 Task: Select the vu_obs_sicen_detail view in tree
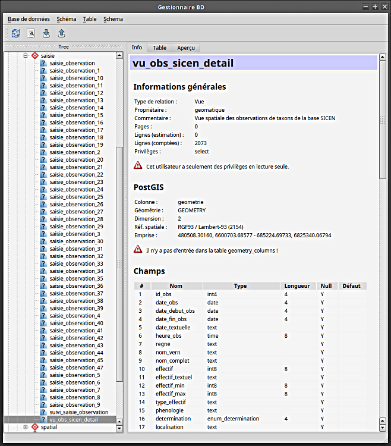pos(74,420)
